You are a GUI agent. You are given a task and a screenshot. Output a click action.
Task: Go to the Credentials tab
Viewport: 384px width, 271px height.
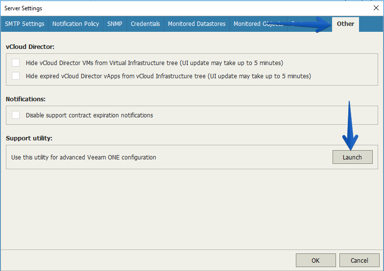[145, 24]
